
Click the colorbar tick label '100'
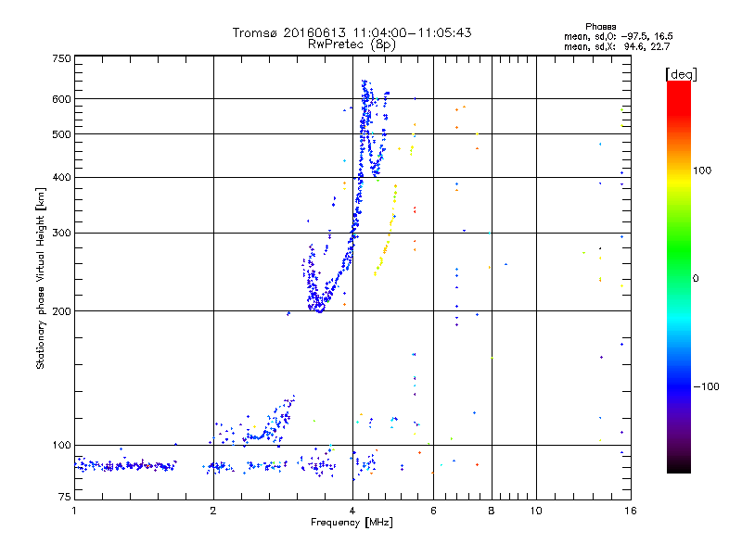(702, 171)
